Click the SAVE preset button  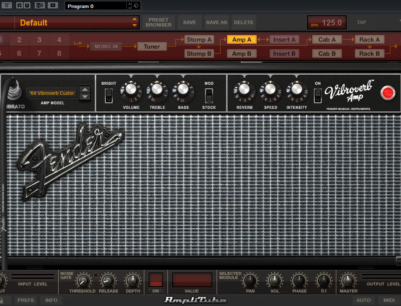tap(189, 23)
